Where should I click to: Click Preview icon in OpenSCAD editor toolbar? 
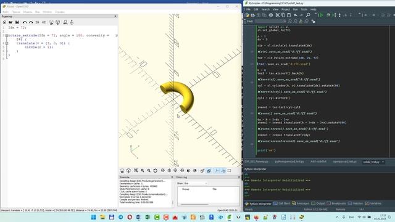(51, 22)
